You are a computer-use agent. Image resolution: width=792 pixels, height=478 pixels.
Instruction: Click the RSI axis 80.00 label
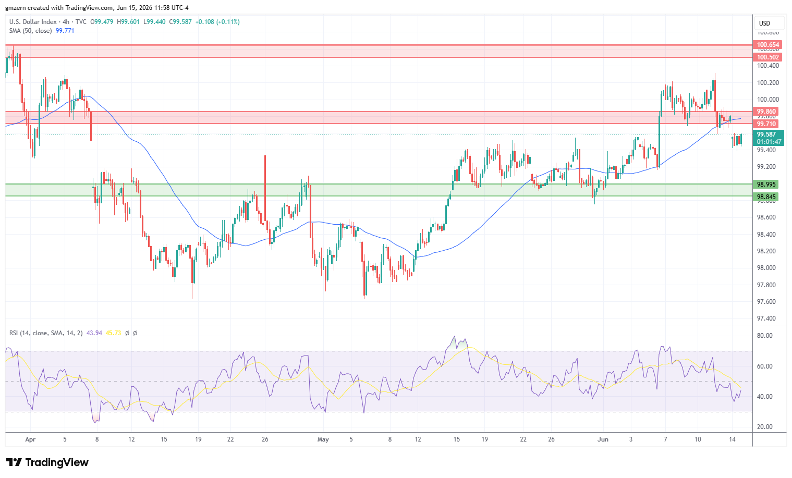pos(765,336)
